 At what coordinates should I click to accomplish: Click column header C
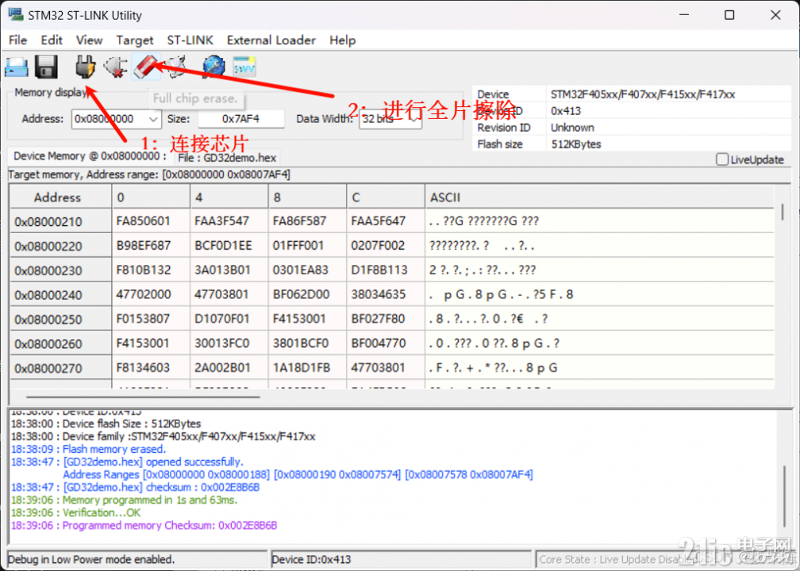(386, 197)
